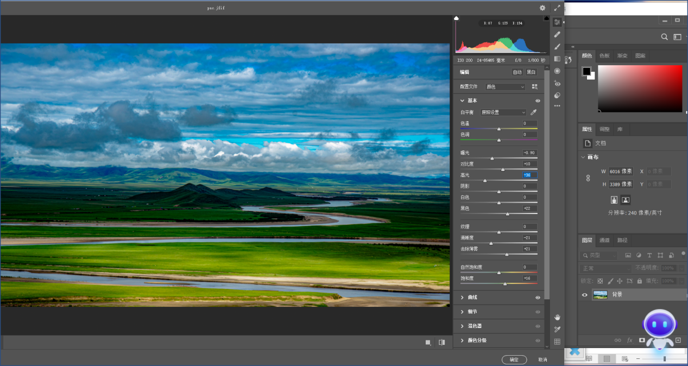Choose the graduated filter tool
The image size is (688, 366).
tap(557, 59)
